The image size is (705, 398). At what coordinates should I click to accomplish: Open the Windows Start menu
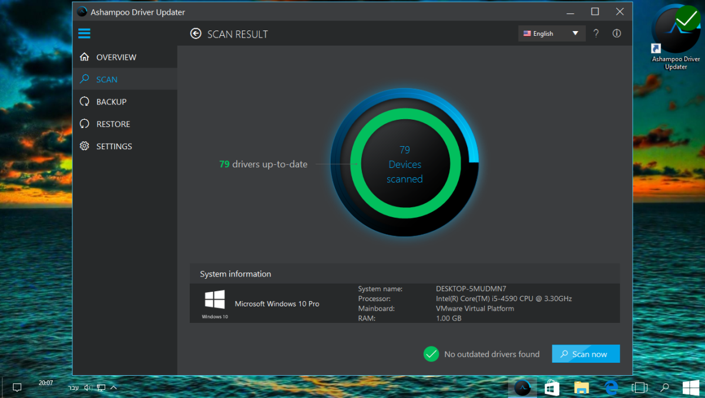click(691, 387)
